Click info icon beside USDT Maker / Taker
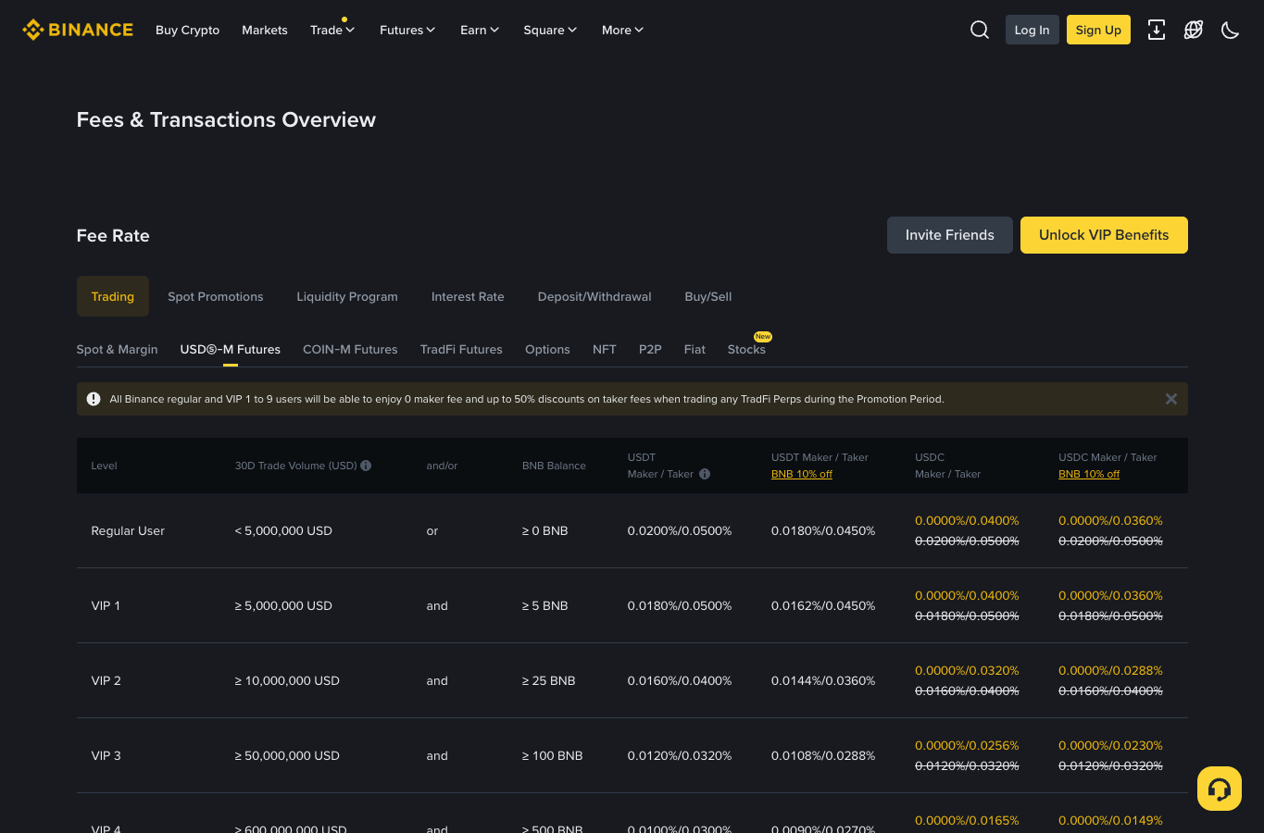 (x=705, y=474)
